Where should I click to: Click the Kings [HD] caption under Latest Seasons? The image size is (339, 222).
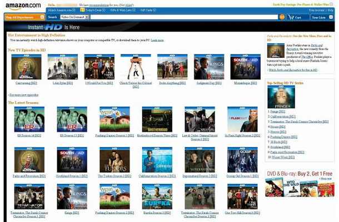click(x=72, y=213)
